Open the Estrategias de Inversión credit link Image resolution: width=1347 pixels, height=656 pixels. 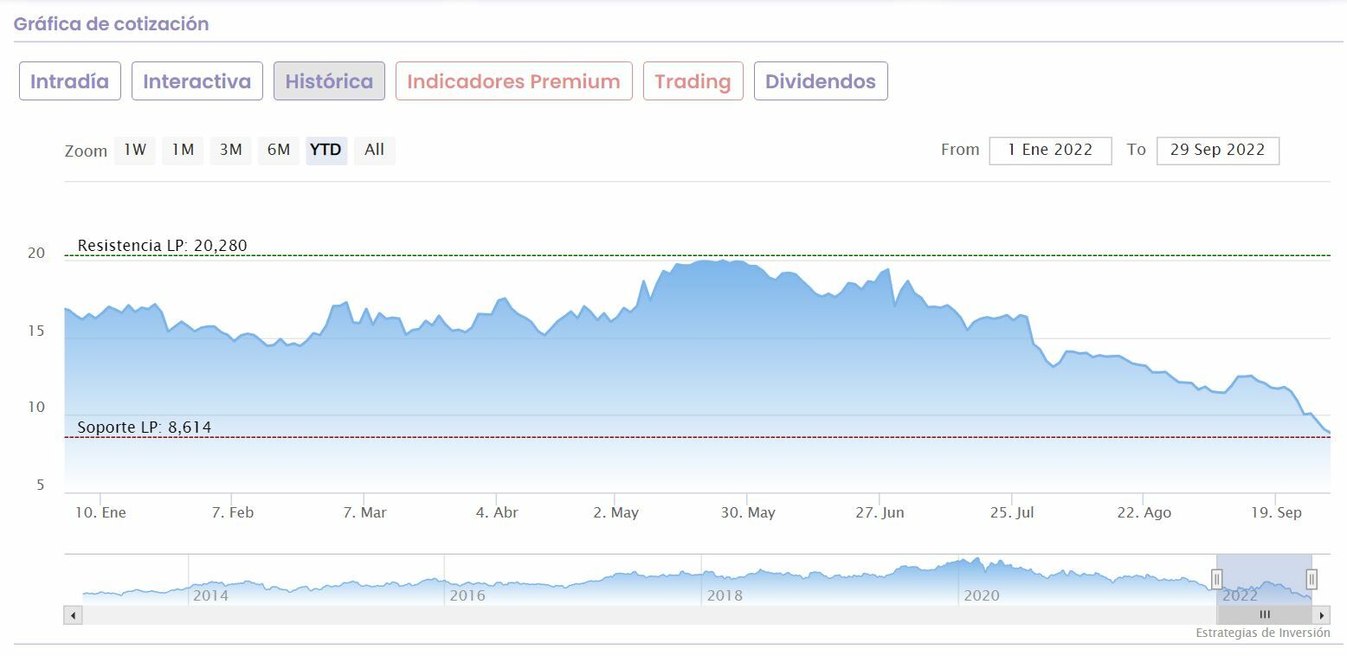[1262, 633]
